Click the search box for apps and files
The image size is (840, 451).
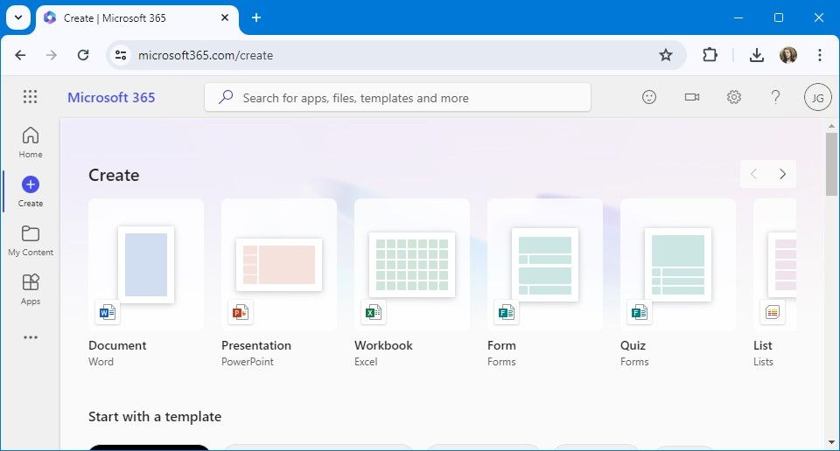(x=397, y=97)
